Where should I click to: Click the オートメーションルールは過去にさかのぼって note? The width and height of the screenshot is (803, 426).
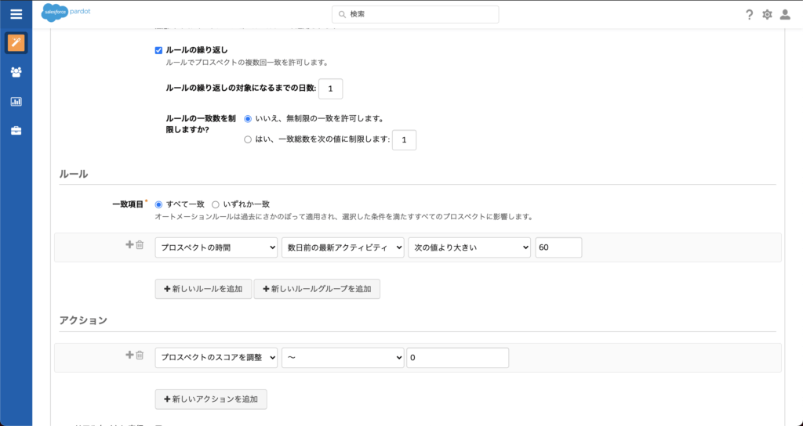coord(344,217)
